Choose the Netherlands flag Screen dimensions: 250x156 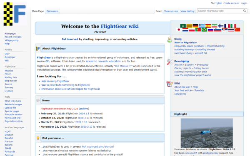pyautogui.click(x=185, y=30)
